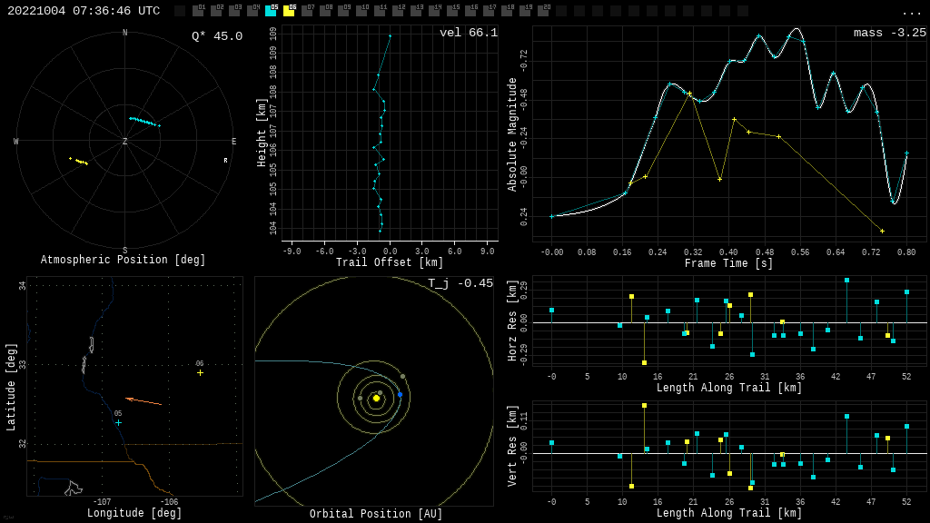Open the three-dots overflow menu
The width and height of the screenshot is (930, 523).
tap(911, 12)
